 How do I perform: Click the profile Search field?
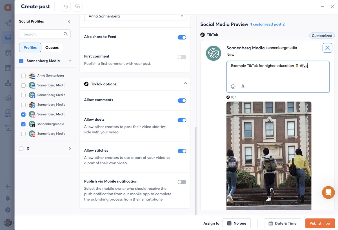(45, 34)
